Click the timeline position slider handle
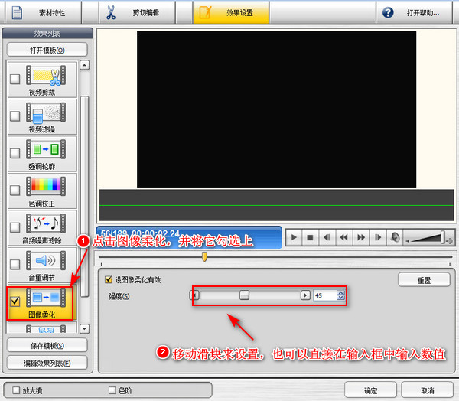This screenshot has height=401, width=459. 204,256
